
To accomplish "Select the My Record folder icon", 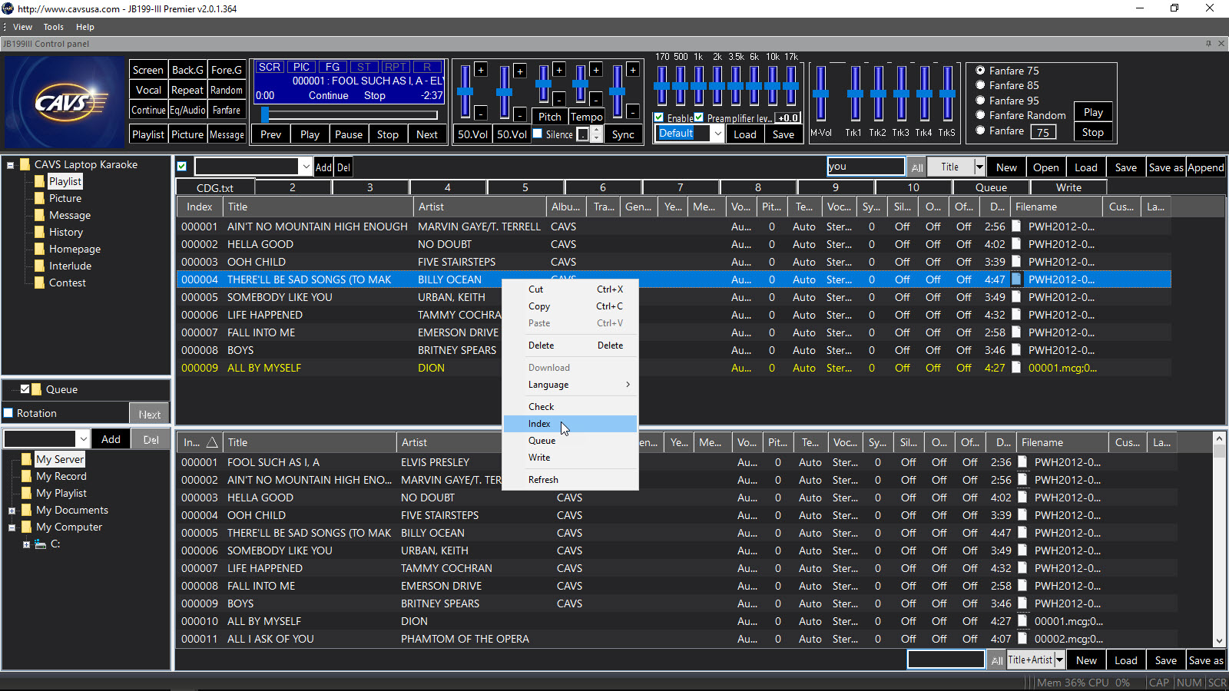I will 27,476.
